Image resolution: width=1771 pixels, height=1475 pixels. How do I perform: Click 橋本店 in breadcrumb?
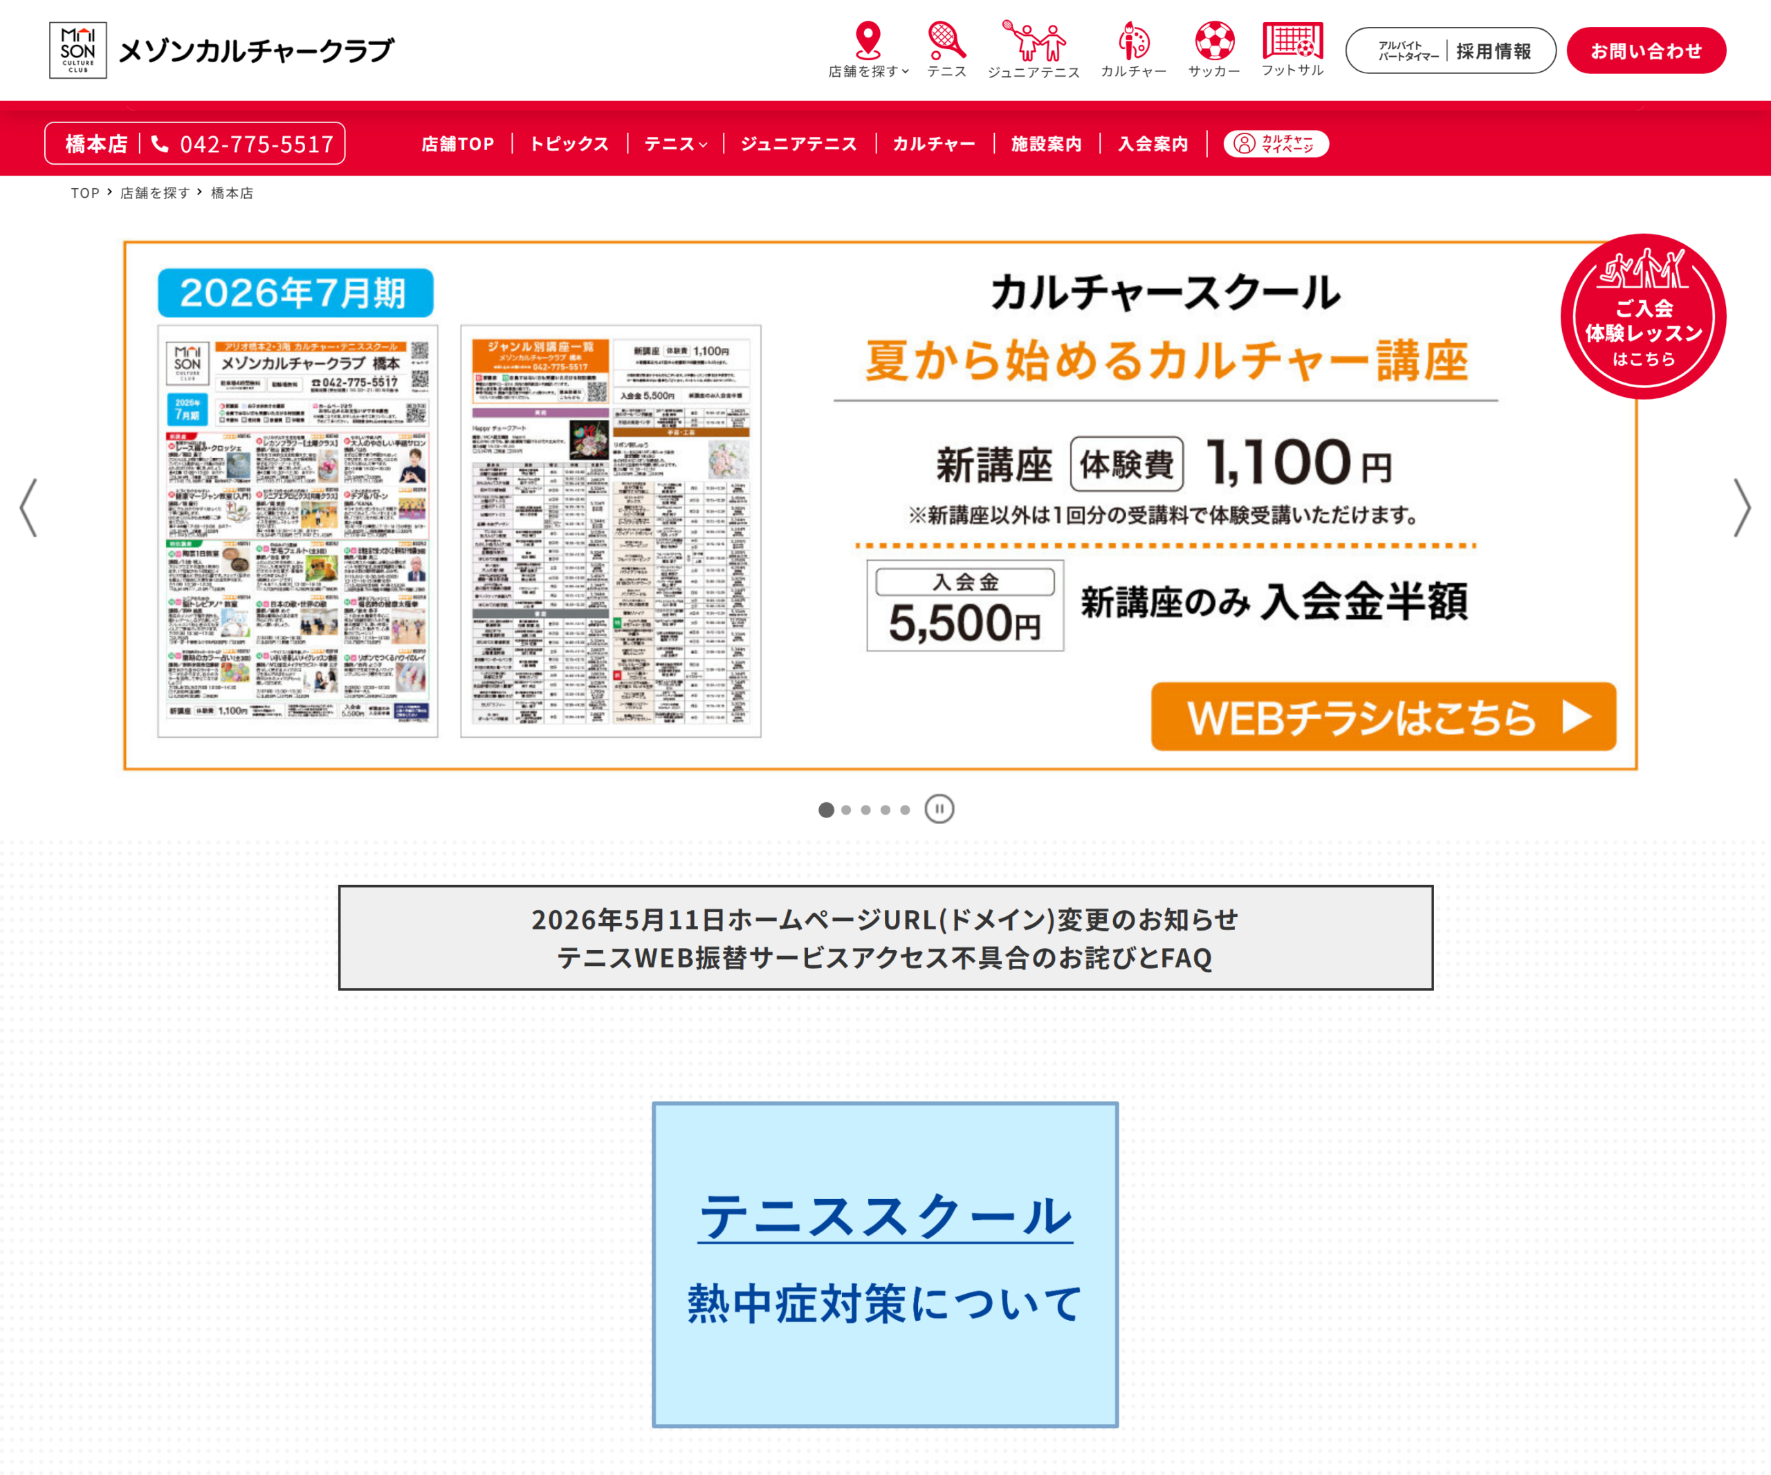coord(232,193)
